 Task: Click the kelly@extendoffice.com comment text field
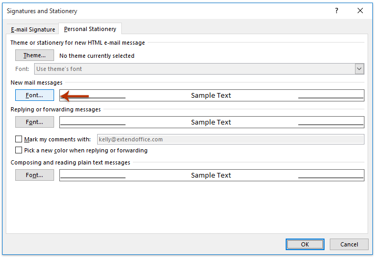(231, 139)
